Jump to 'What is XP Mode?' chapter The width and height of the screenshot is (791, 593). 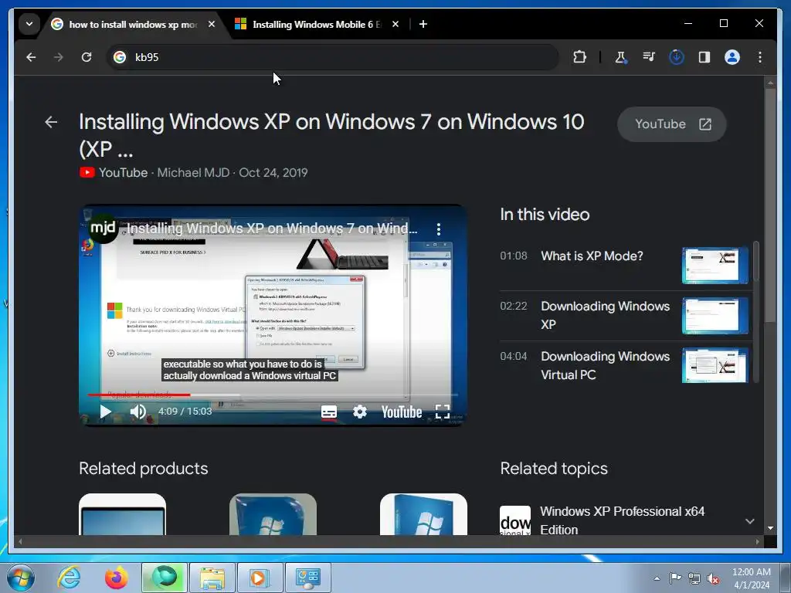point(592,256)
